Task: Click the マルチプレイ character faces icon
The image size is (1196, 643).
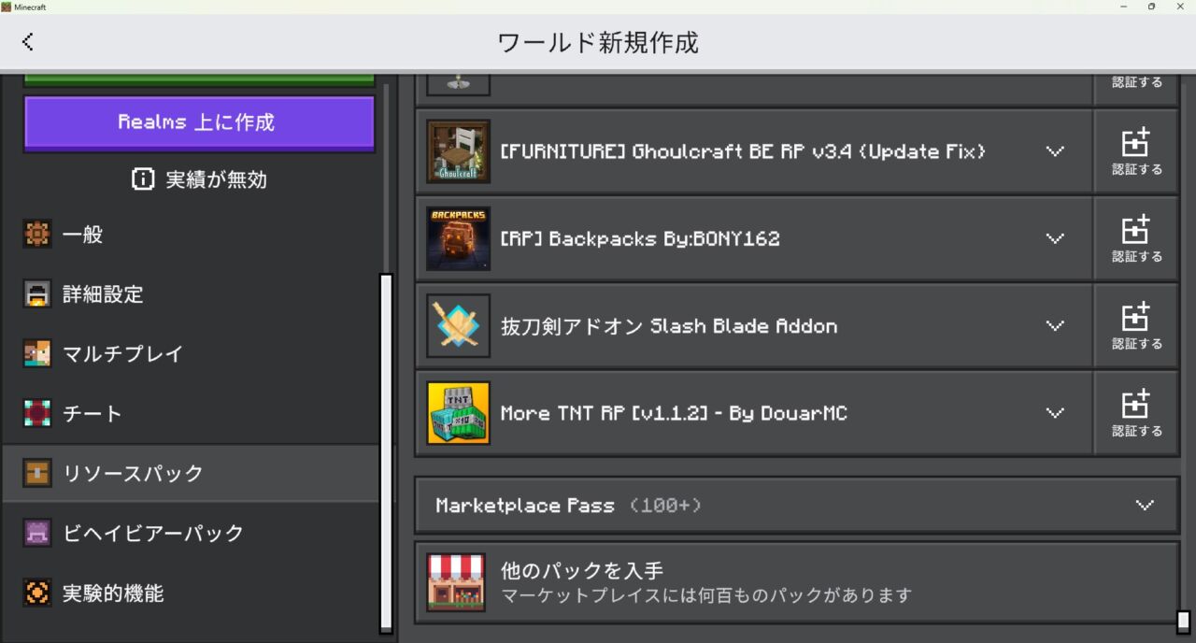Action: pyautogui.click(x=37, y=354)
